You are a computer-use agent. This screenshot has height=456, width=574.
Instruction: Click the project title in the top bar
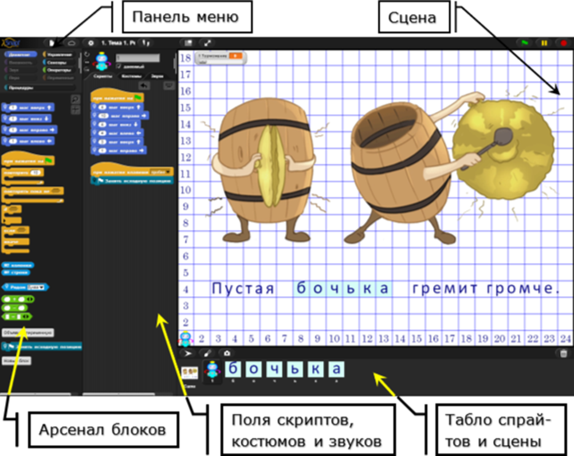[118, 43]
